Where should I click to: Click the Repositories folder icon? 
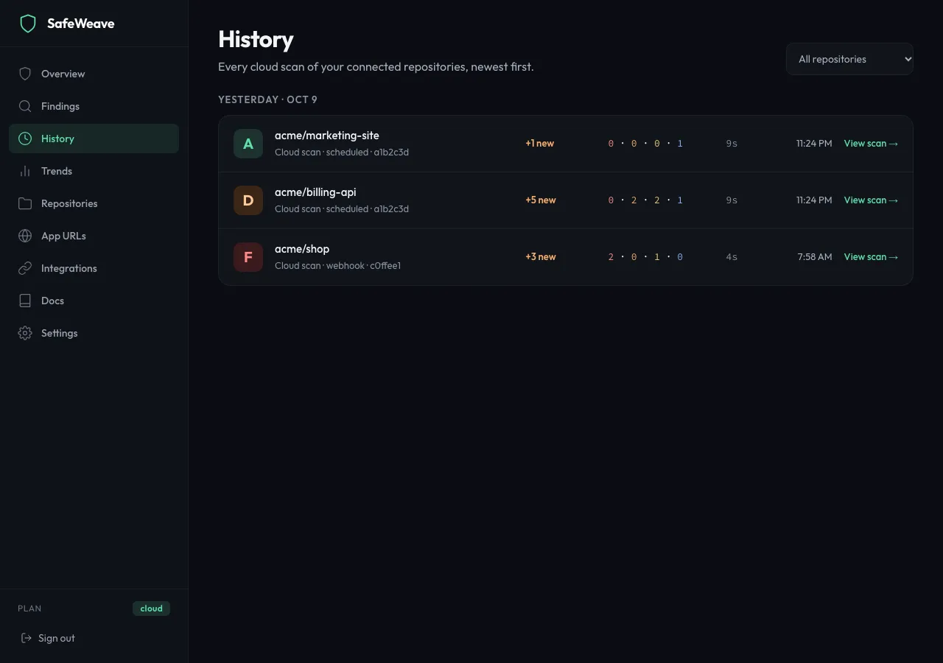point(25,203)
